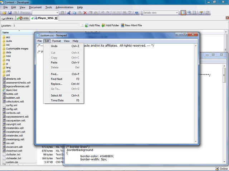Click the Properties toolbar icon beside layout icons
The image size is (229, 171).
click(x=201, y=13)
